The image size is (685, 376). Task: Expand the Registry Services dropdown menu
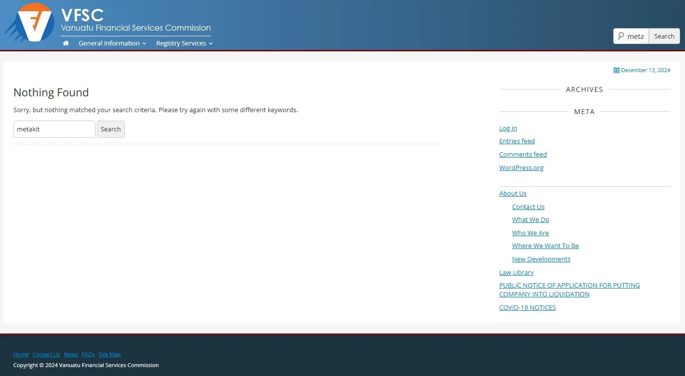[x=183, y=43]
